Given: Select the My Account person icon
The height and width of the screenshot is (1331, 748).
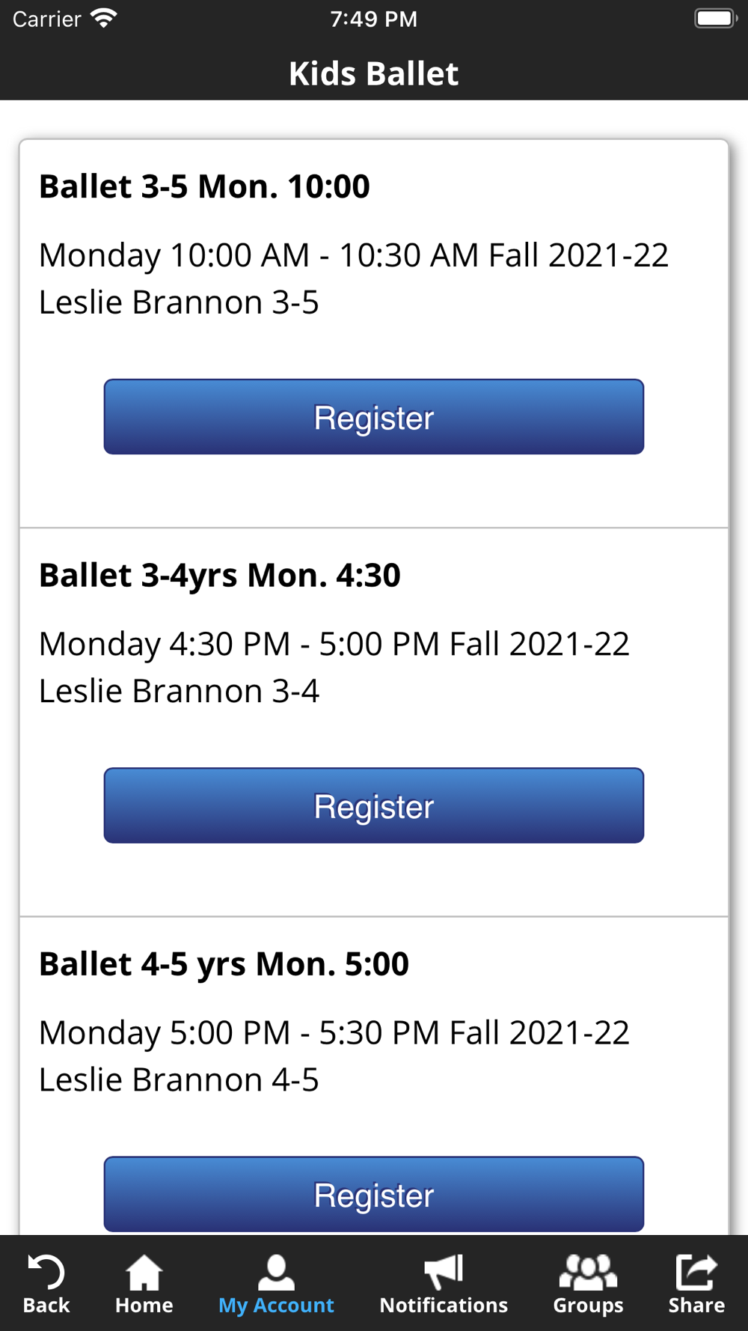Looking at the screenshot, I should click(276, 1273).
